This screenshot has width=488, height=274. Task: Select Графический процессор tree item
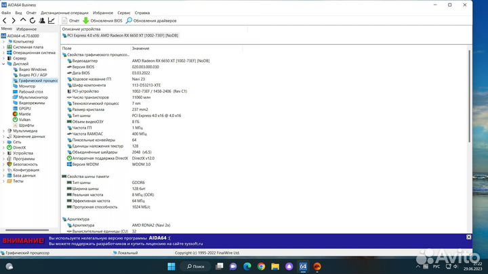[35, 81]
